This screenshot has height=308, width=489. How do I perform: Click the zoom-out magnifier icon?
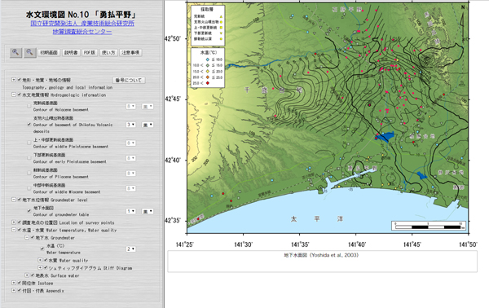tap(29, 52)
